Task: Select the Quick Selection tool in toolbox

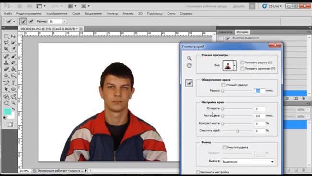Action: pos(13,42)
